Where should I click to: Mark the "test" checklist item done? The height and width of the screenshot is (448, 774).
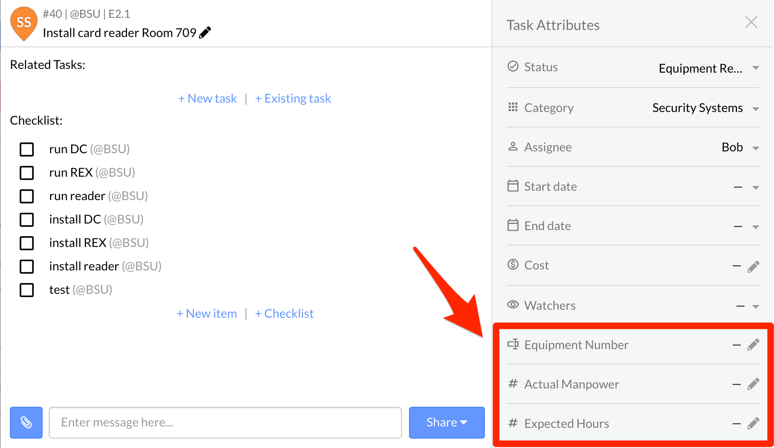pyautogui.click(x=27, y=290)
